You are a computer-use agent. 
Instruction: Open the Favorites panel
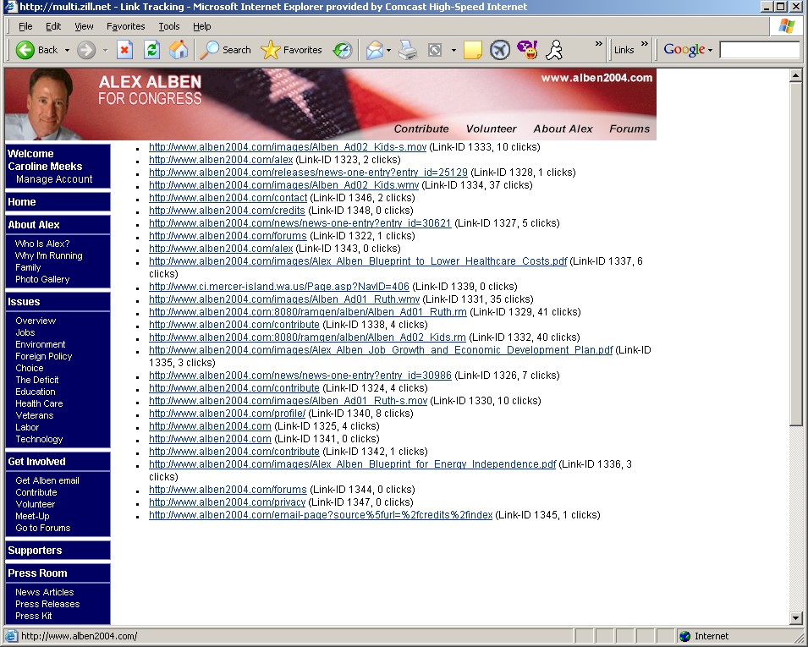point(292,50)
